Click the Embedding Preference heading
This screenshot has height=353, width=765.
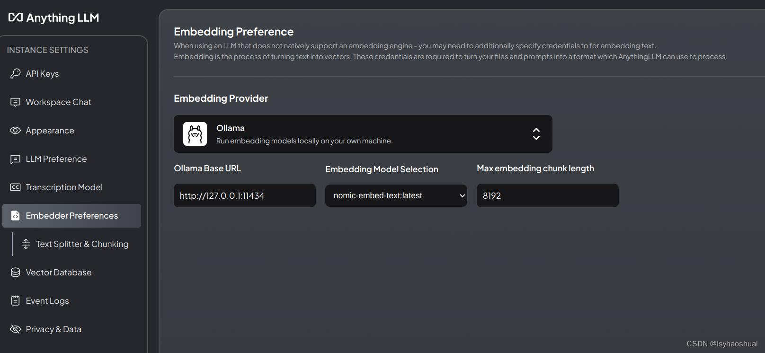click(x=234, y=32)
